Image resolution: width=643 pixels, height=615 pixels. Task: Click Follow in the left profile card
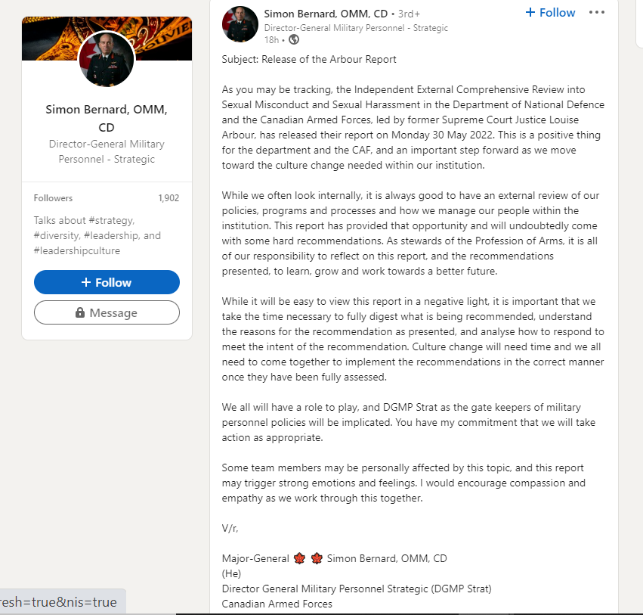pos(107,282)
